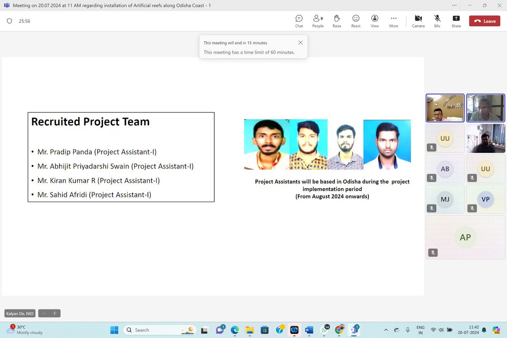Screen dimensions: 507x338
Task: Turn on the Camera
Action: point(418,21)
